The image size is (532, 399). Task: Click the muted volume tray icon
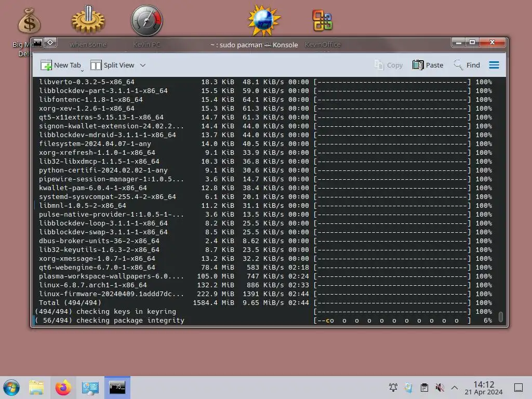(x=440, y=388)
